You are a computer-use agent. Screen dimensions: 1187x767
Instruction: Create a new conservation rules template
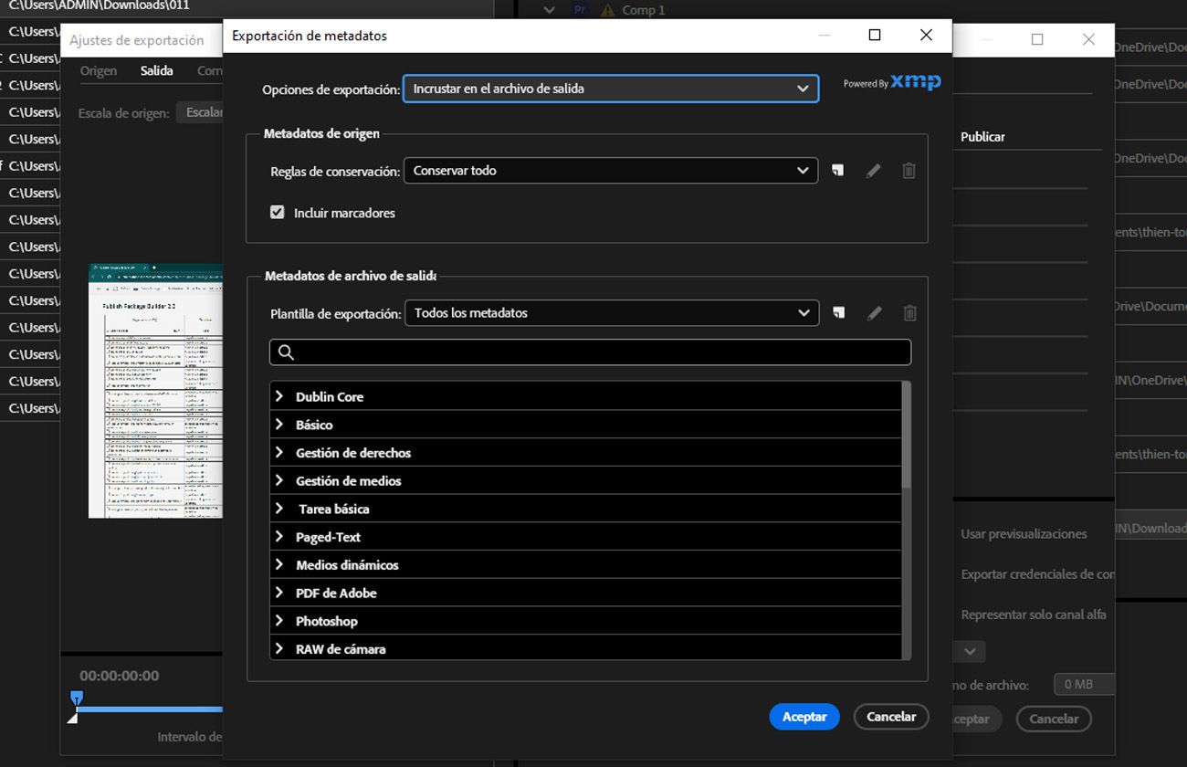837,171
